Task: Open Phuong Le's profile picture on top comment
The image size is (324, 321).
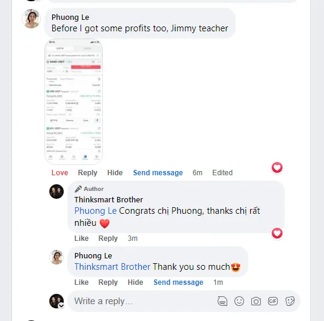Action: pos(31,19)
